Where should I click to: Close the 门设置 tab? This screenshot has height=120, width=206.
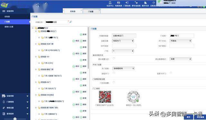pos(99,10)
